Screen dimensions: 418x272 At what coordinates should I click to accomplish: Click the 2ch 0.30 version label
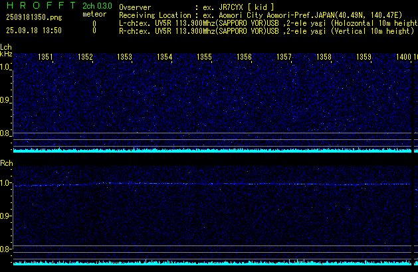[x=97, y=6]
